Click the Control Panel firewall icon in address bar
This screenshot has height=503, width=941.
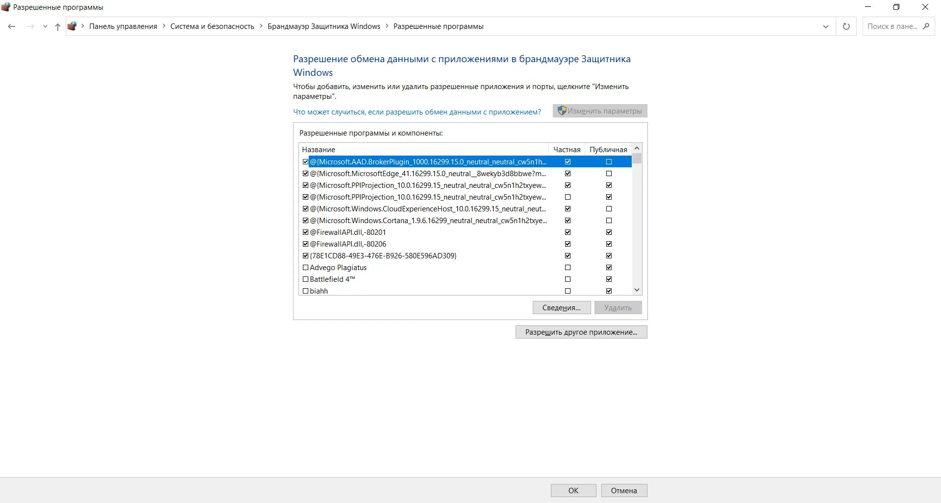click(x=72, y=26)
